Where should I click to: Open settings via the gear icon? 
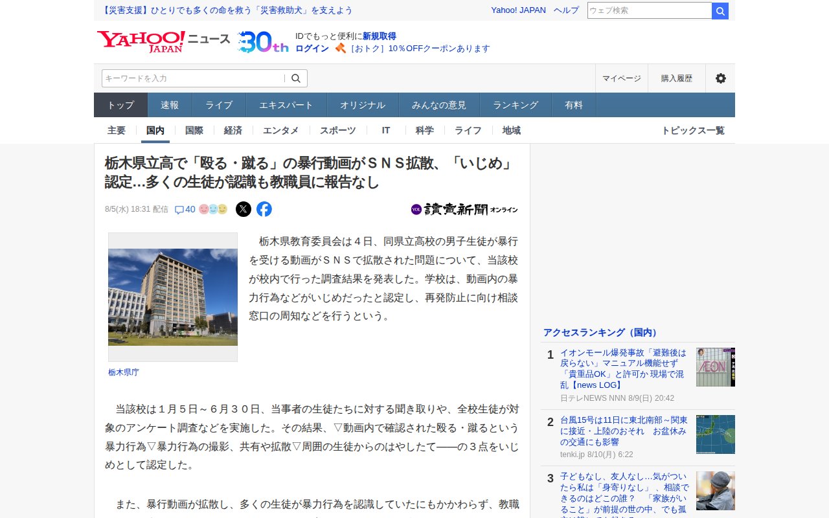[x=720, y=78]
